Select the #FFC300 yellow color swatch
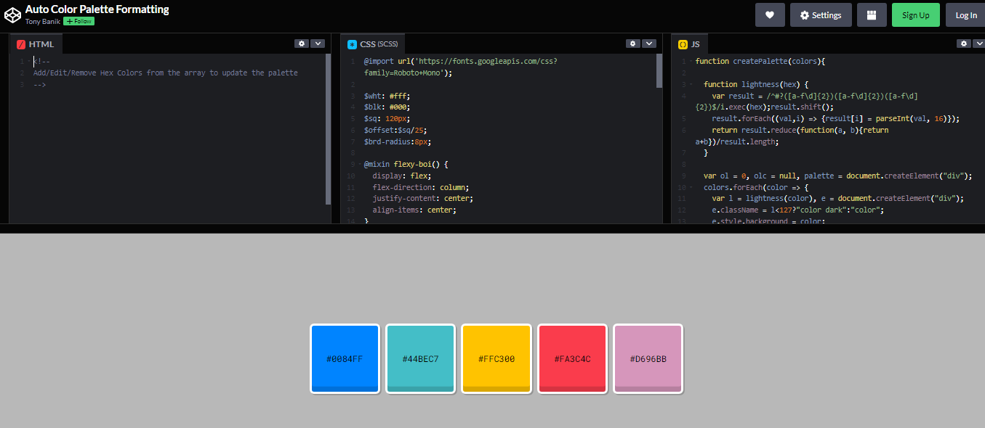 pos(496,359)
